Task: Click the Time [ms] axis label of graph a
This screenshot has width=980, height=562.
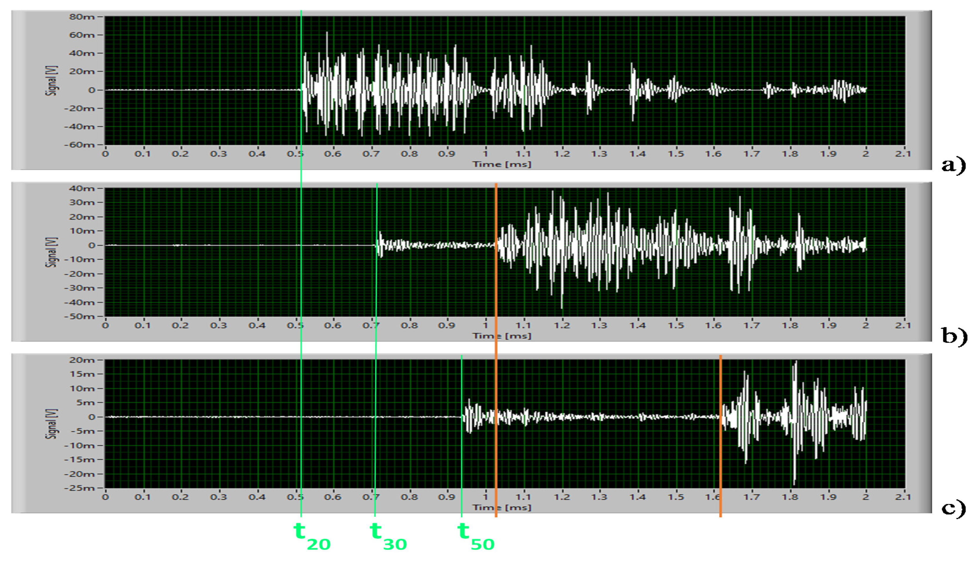Action: point(502,164)
